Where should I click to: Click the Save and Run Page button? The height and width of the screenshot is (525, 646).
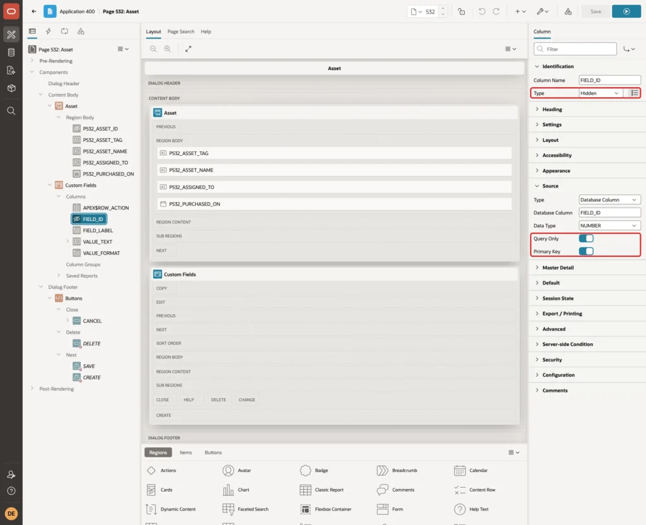pyautogui.click(x=626, y=11)
